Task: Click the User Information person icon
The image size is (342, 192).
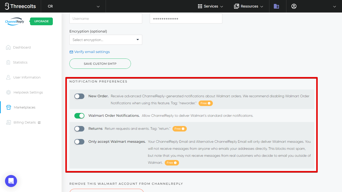Action: click(x=8, y=77)
